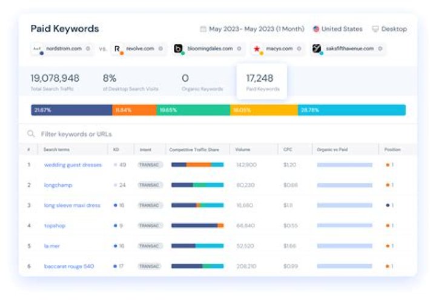This screenshot has width=436, height=300.
Task: Remove nordstrom.com from the comparison
Action: click(88, 48)
